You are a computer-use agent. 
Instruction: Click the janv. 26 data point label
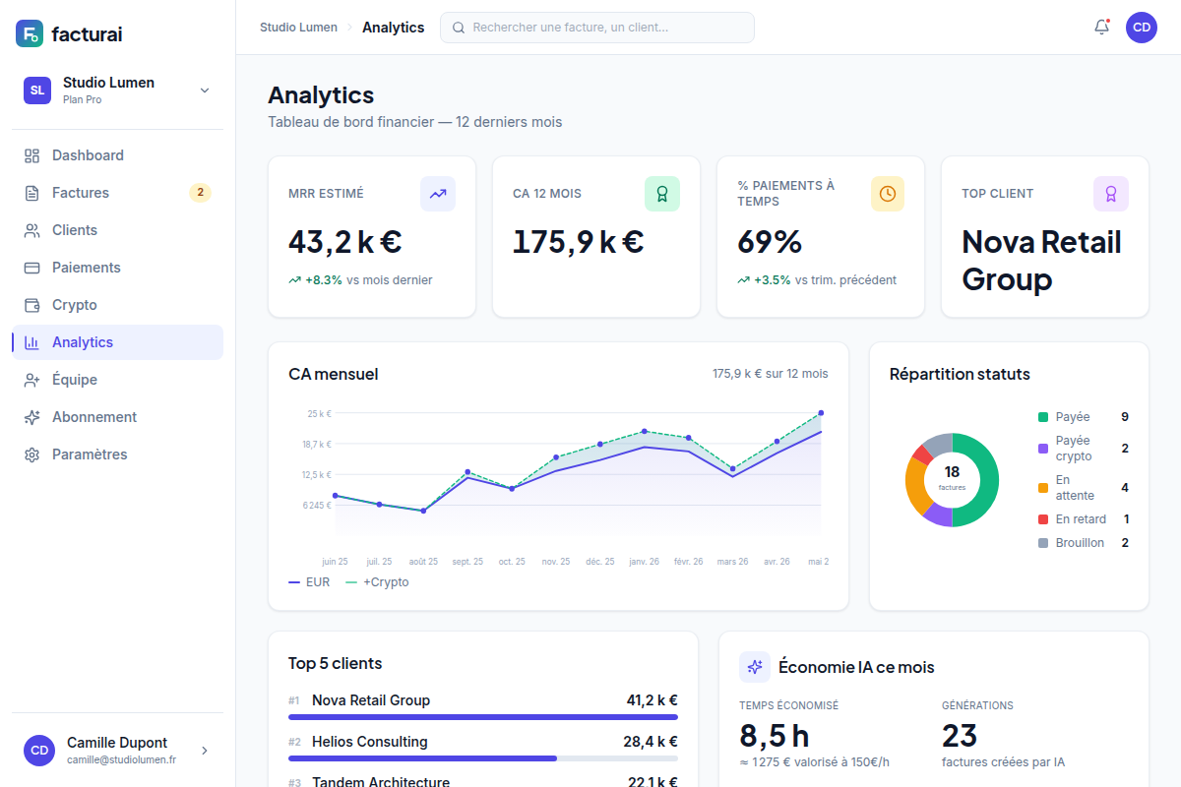pyautogui.click(x=645, y=562)
